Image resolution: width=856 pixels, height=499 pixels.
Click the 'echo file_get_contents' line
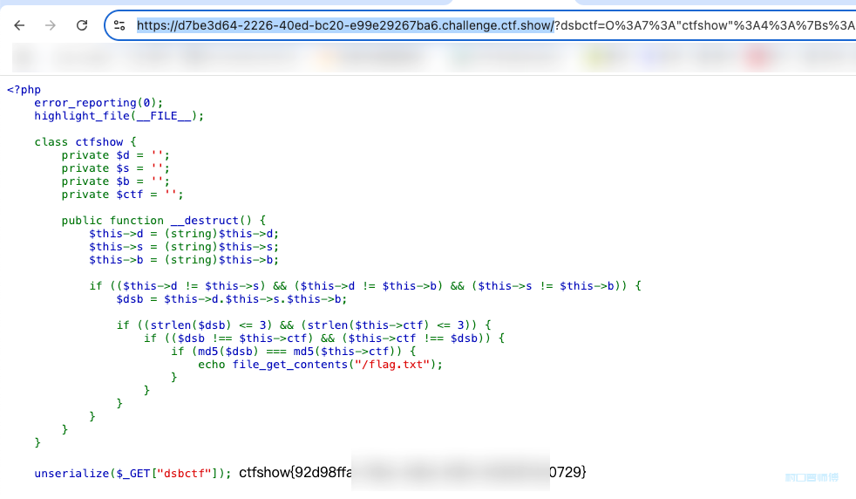[x=321, y=365]
